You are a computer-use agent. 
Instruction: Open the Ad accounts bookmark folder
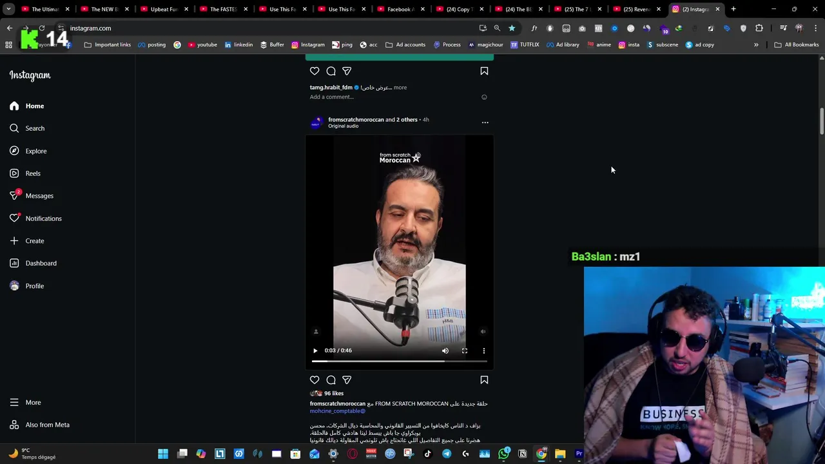click(x=405, y=45)
